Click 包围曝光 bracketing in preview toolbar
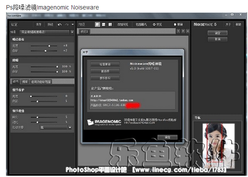Screen dimensions: 248x177 click(141, 25)
